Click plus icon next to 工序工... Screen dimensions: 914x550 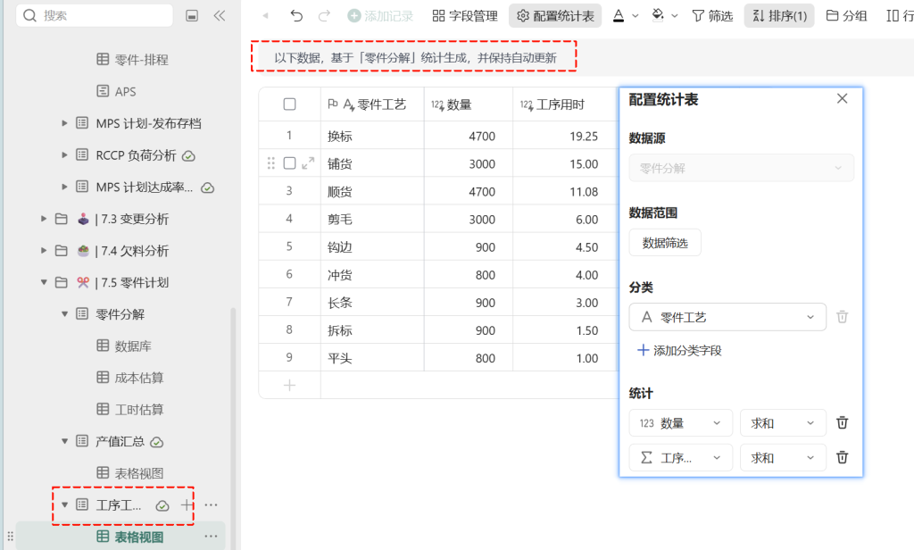[x=187, y=505]
